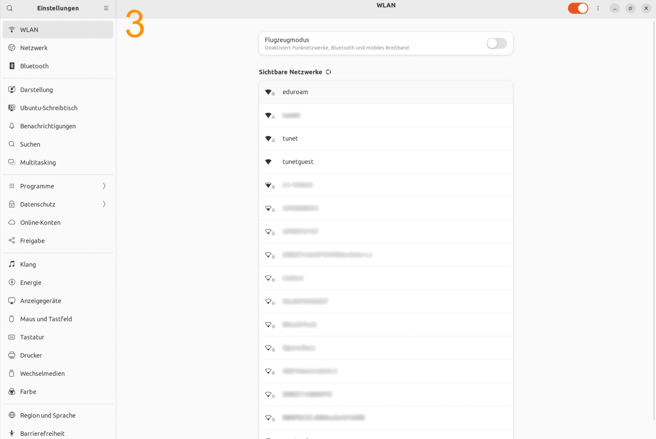Click the Bluetooth icon in sidebar

(x=12, y=66)
